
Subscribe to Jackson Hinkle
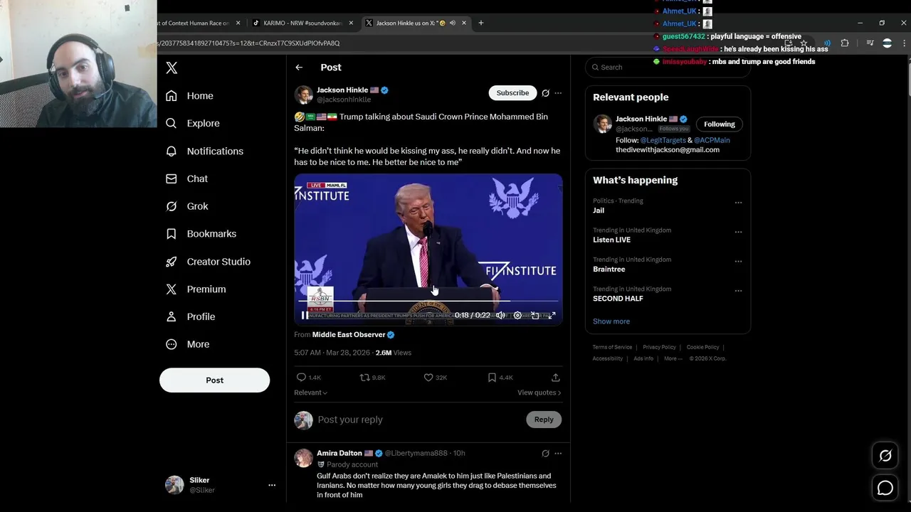pos(512,93)
